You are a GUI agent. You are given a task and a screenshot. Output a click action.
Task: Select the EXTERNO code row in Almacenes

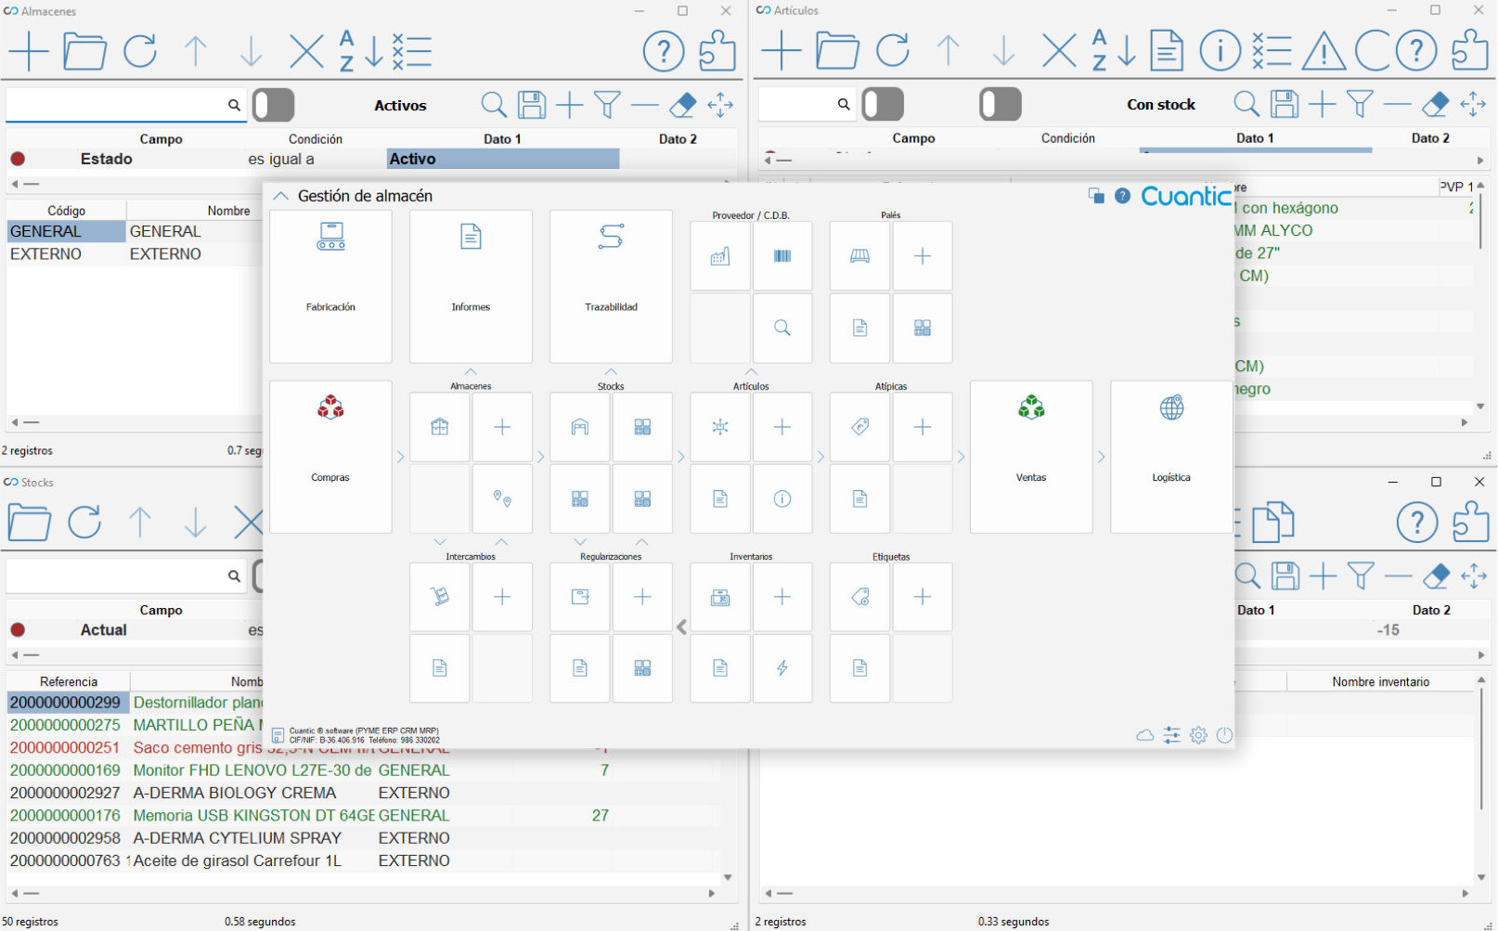(x=66, y=254)
